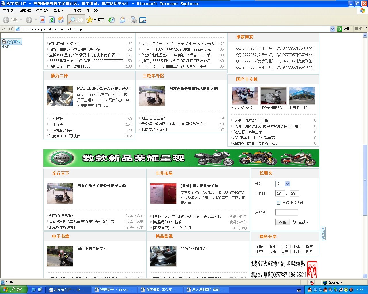Image resolution: width=368 pixels, height=294 pixels.
Task: Expand the address bar URL dropdown
Action: (x=333, y=29)
